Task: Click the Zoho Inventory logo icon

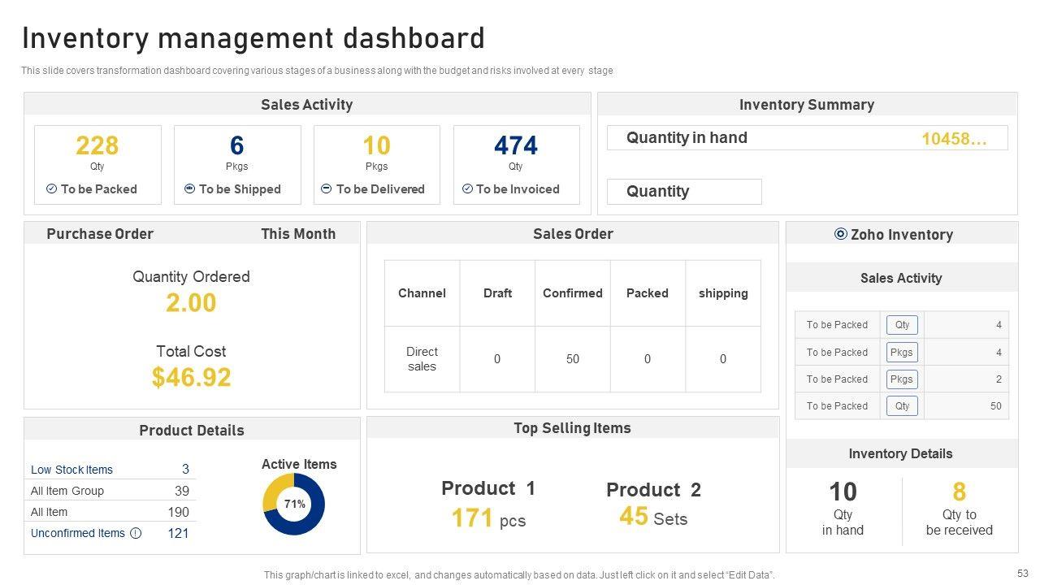Action: [841, 234]
